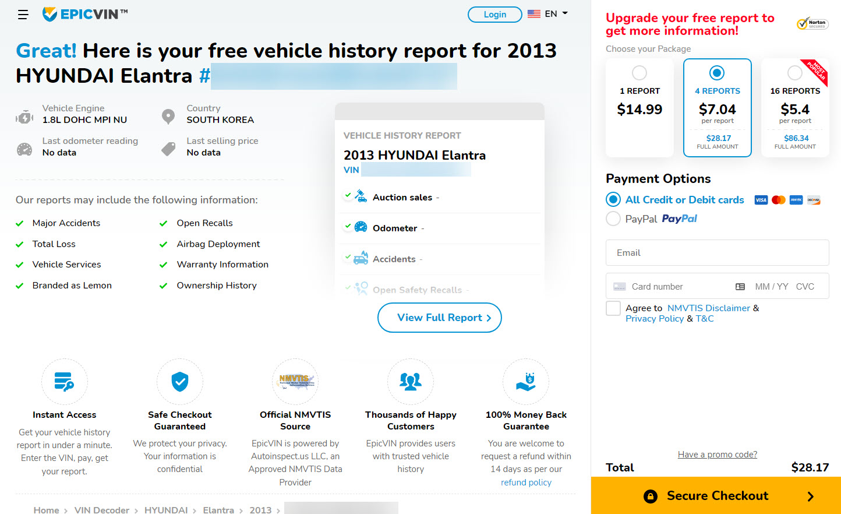Click the Auction sales gavel icon
Image resolution: width=841 pixels, height=514 pixels.
tap(361, 196)
